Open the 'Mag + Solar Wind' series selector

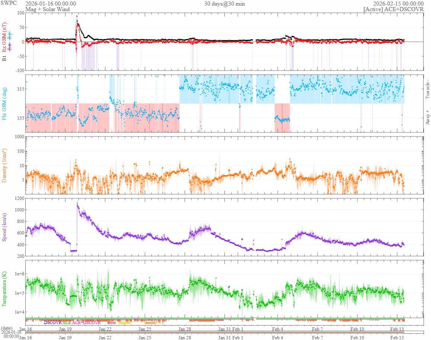(x=48, y=9)
